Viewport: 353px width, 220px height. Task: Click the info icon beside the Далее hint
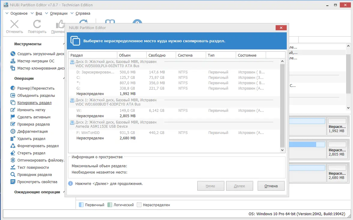[70, 183]
